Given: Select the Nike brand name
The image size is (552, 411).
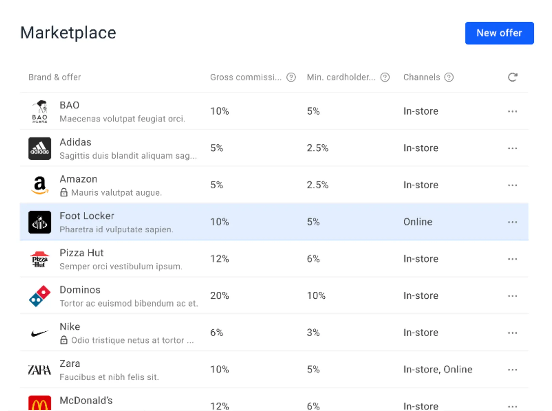Looking at the screenshot, I should (70, 327).
